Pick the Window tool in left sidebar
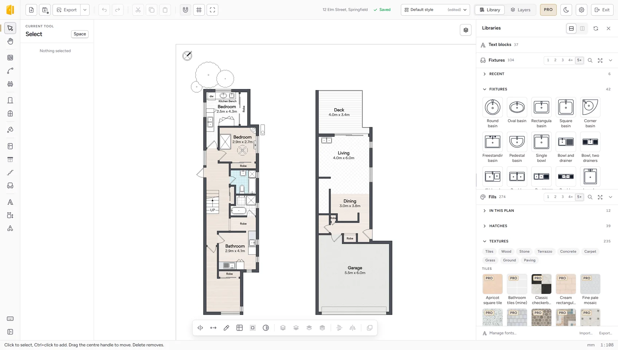 [10, 113]
